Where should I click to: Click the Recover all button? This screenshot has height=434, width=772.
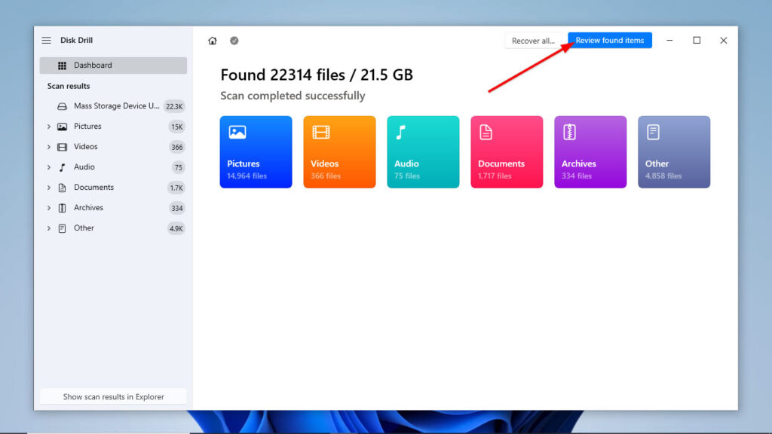point(533,40)
